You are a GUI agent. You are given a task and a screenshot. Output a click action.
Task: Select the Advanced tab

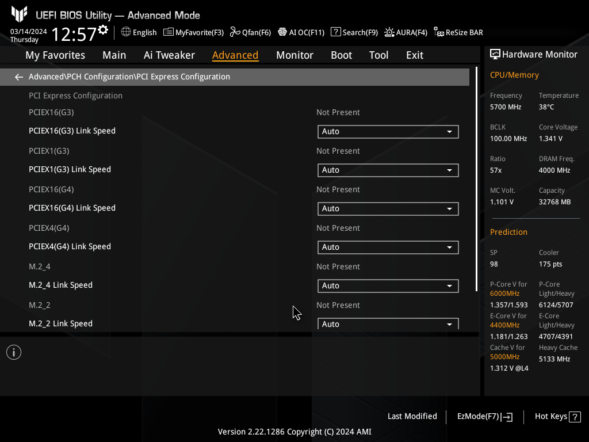(x=235, y=55)
